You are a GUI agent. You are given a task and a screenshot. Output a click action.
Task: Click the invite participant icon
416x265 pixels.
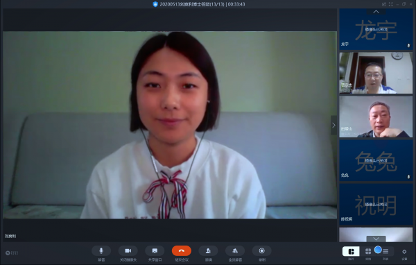[x=208, y=250]
